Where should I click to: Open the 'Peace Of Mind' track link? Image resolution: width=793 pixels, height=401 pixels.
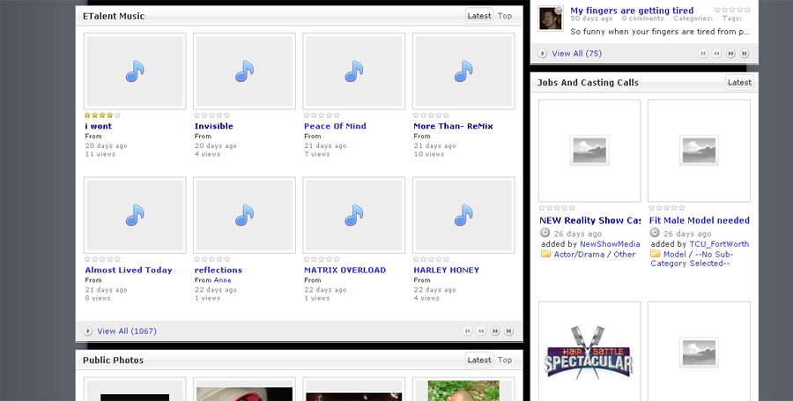pos(335,126)
